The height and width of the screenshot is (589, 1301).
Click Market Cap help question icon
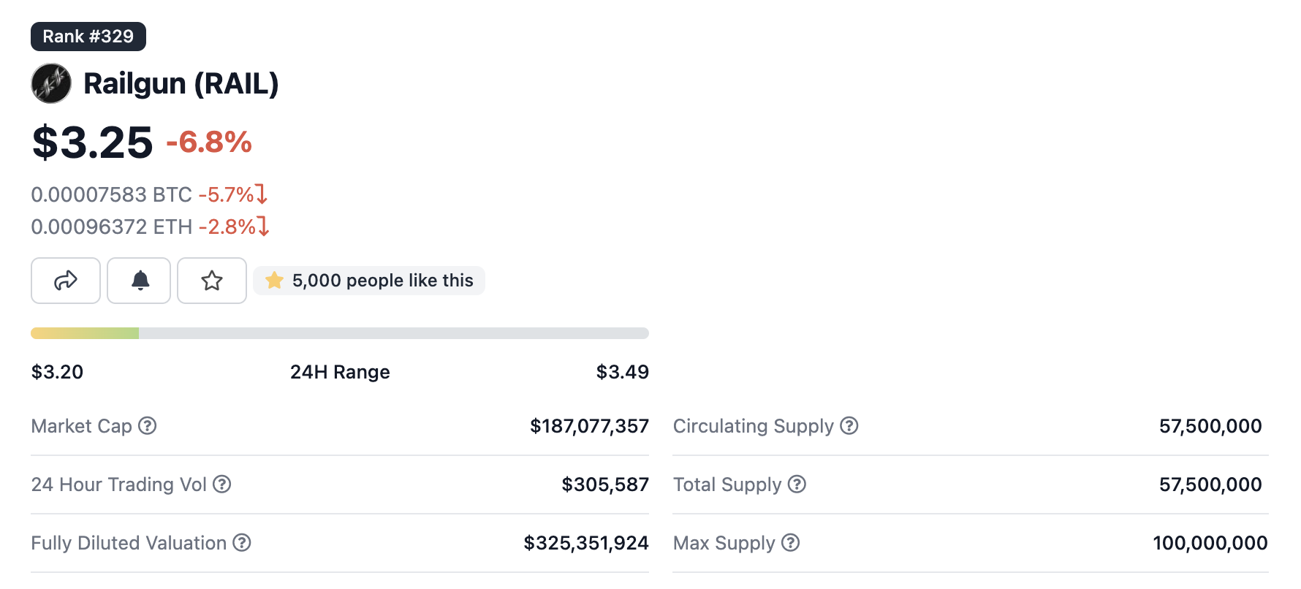[148, 425]
